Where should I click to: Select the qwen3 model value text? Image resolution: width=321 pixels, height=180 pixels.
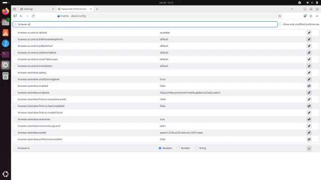[x=181, y=133]
